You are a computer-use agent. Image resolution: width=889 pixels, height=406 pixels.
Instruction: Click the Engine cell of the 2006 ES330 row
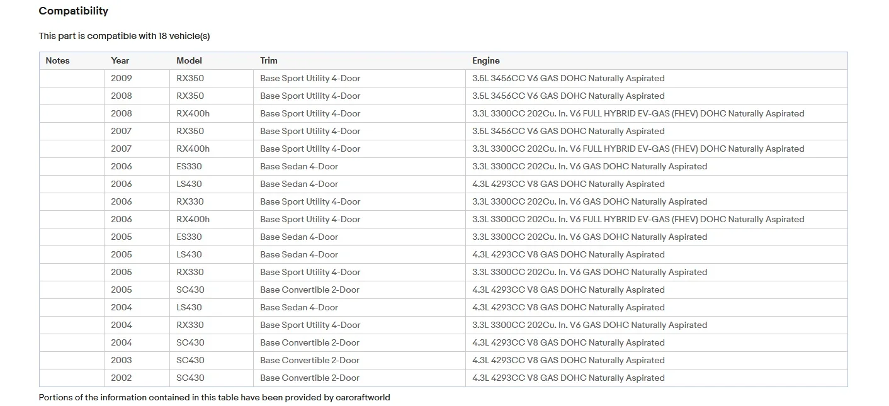(657, 167)
